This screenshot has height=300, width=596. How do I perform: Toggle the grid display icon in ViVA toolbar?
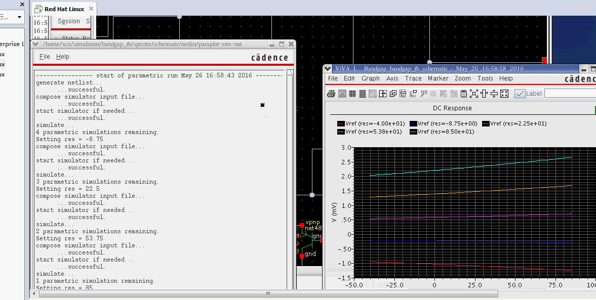tap(352, 94)
